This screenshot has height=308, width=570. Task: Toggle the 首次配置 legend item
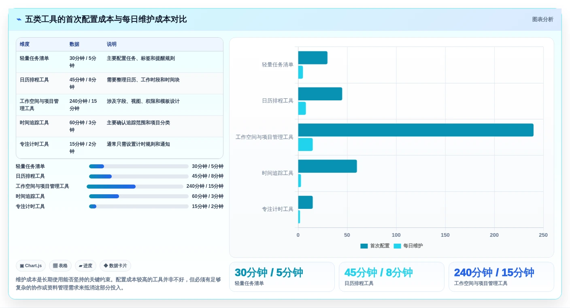point(375,246)
